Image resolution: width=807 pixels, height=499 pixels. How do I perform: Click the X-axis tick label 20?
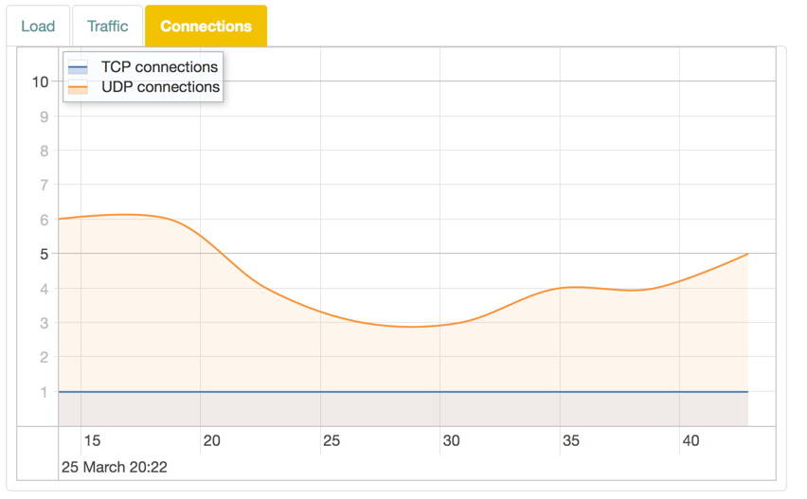click(211, 441)
